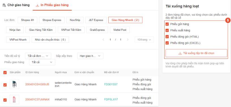Uncheck order 200401C0HG89UB checkbox
This screenshot has width=231, height=107.
[5, 85]
